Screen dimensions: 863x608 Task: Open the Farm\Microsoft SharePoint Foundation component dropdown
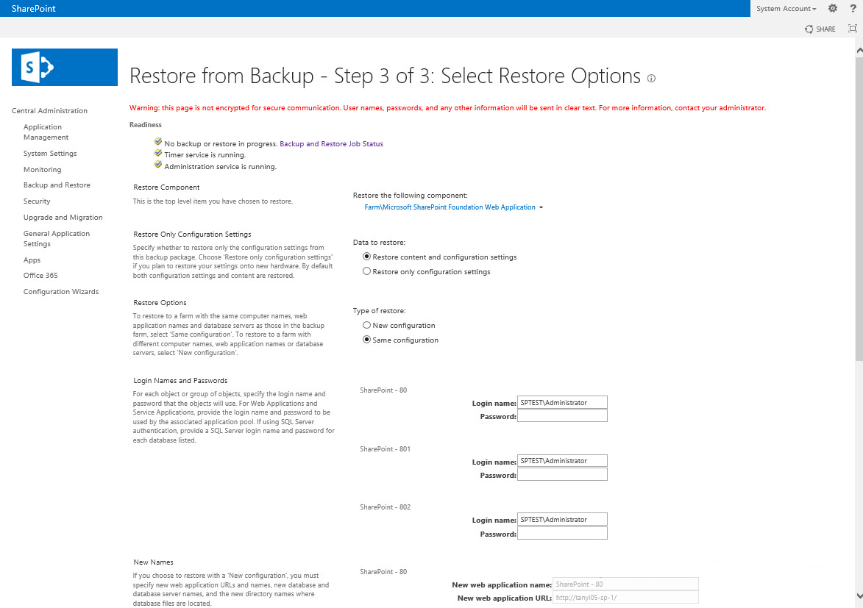tap(453, 207)
